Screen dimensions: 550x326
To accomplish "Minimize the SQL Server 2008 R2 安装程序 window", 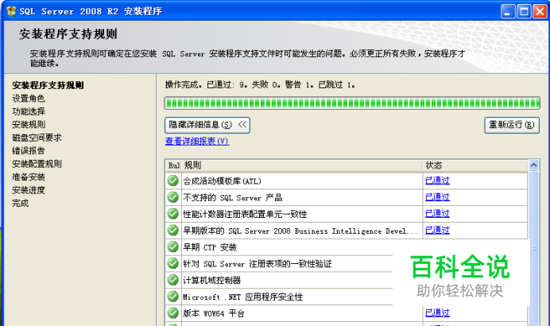I will pos(508,12).
